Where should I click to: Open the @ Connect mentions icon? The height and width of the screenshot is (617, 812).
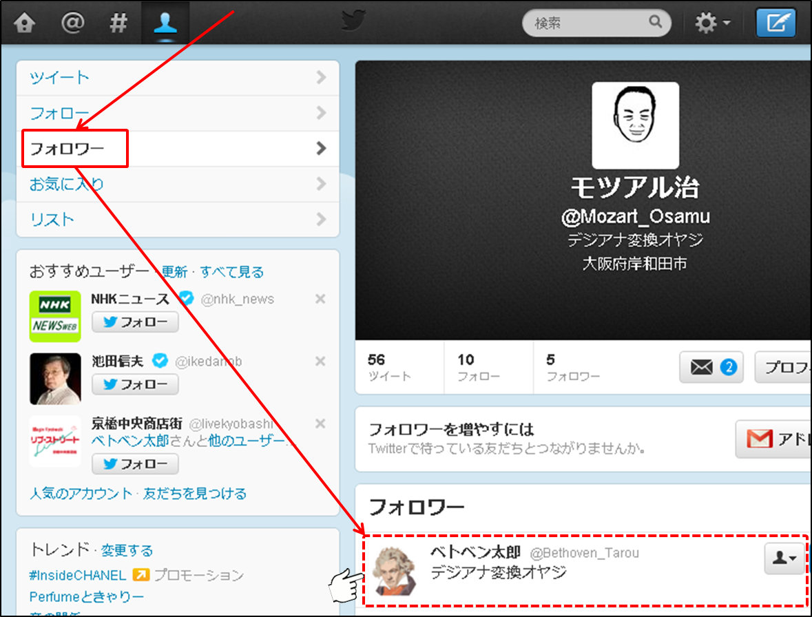(x=71, y=23)
